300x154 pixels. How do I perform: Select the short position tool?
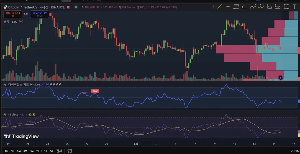[x=277, y=7]
